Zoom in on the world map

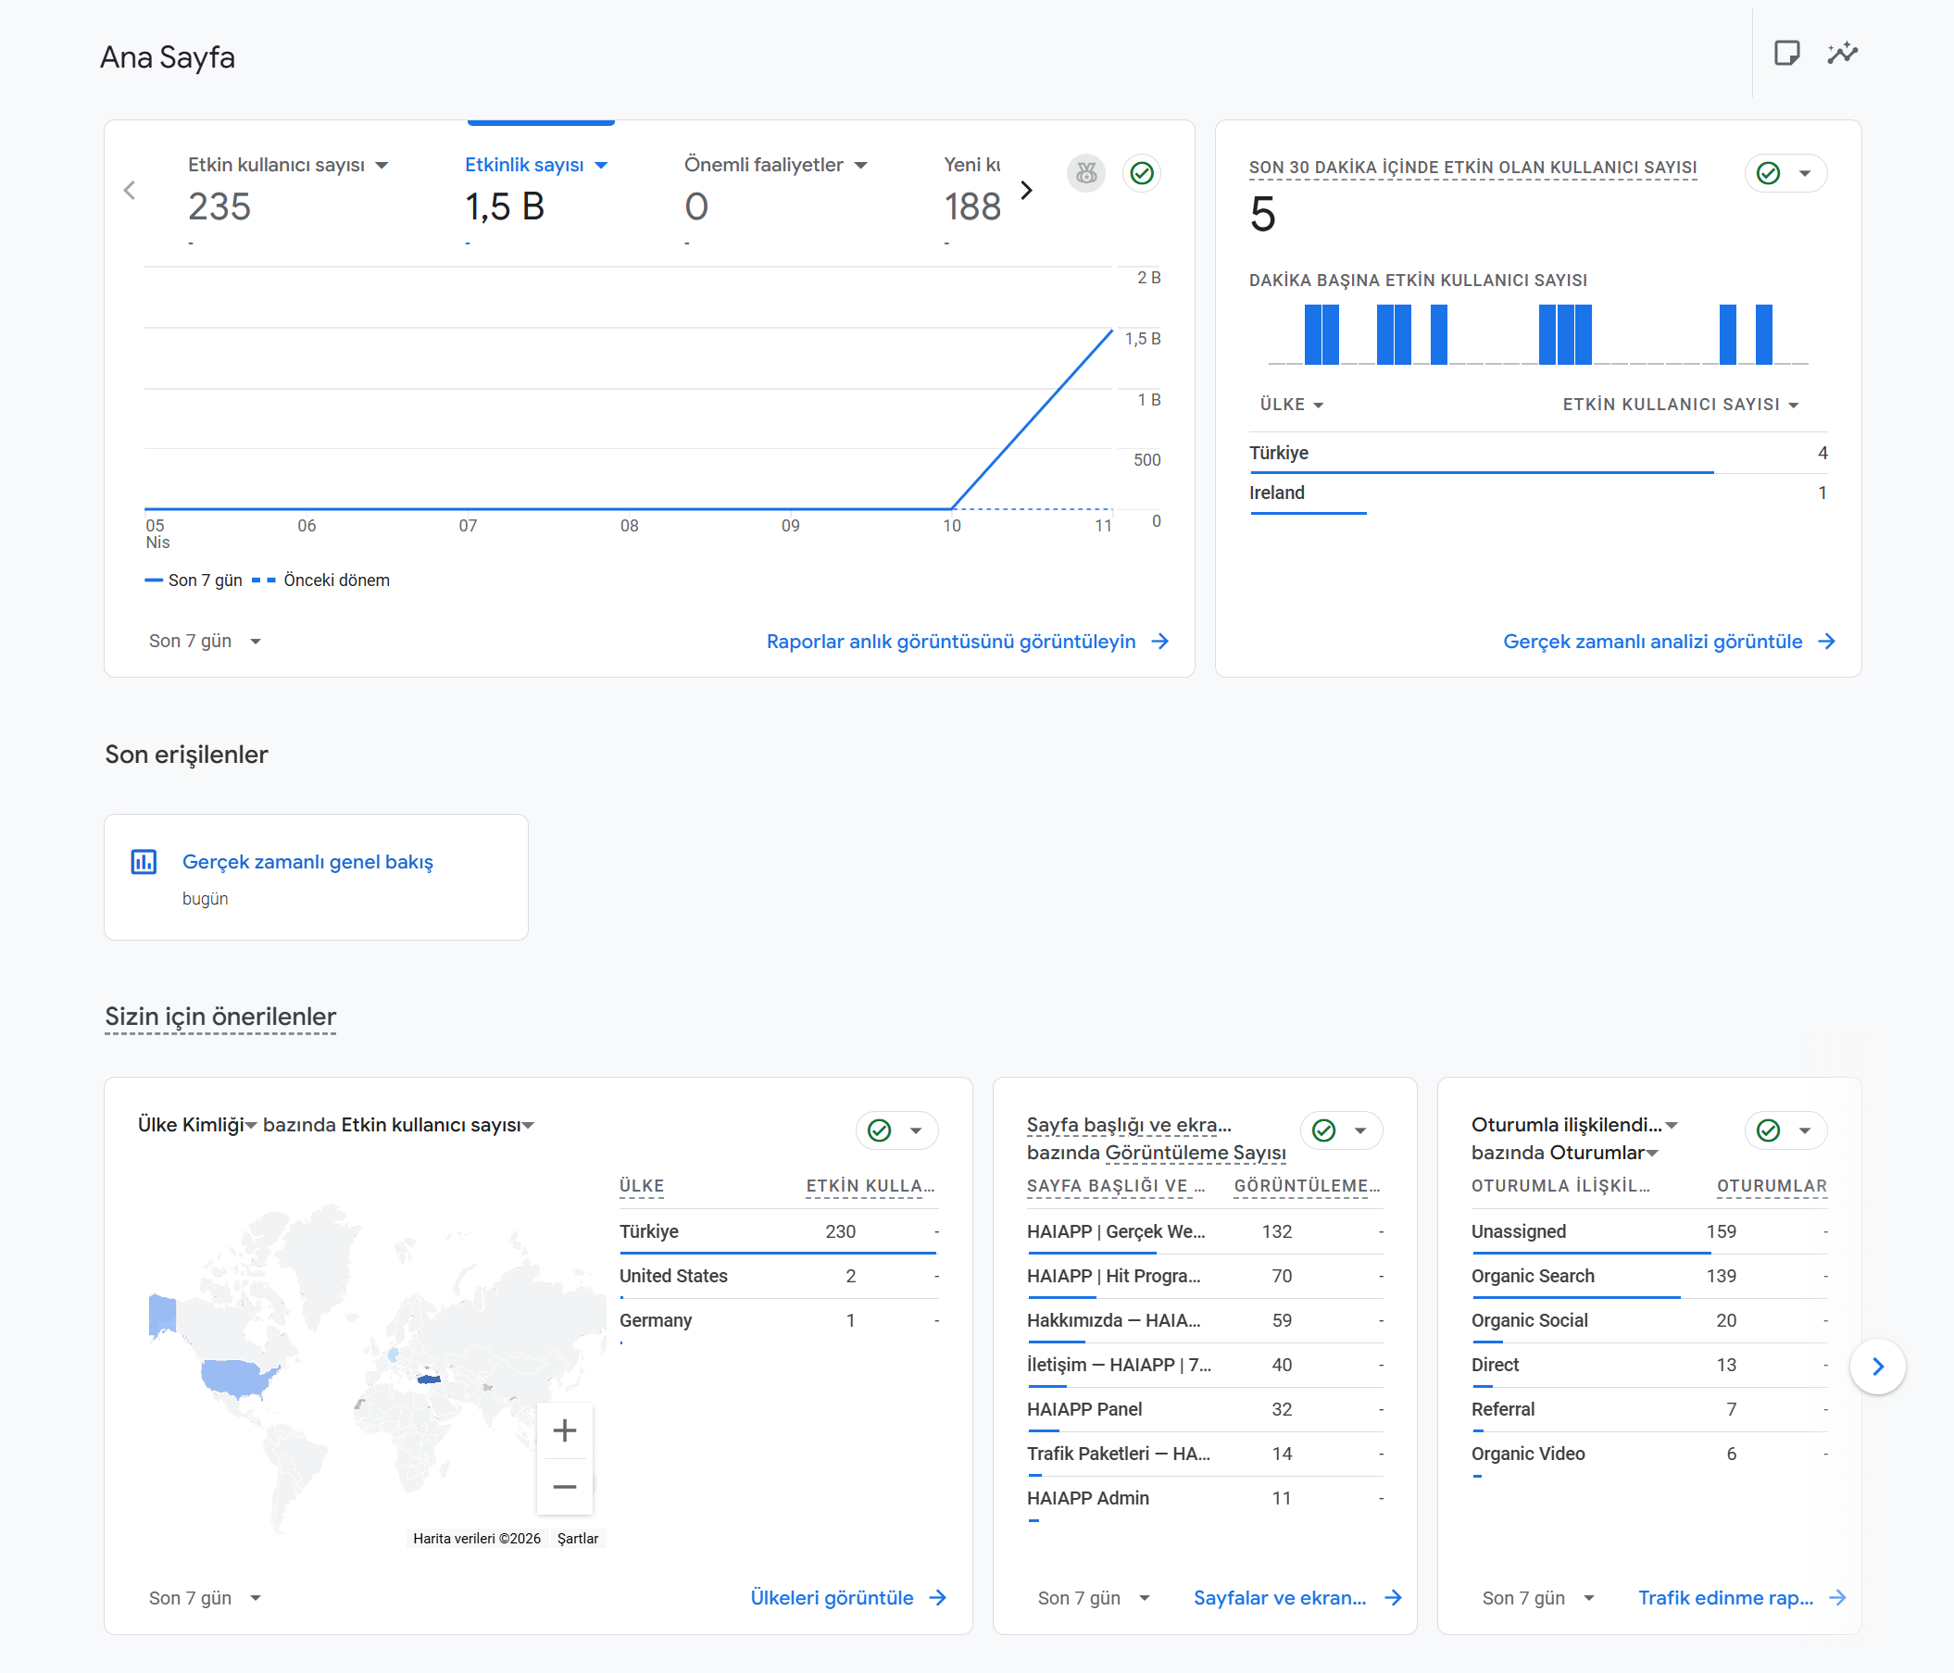565,1430
